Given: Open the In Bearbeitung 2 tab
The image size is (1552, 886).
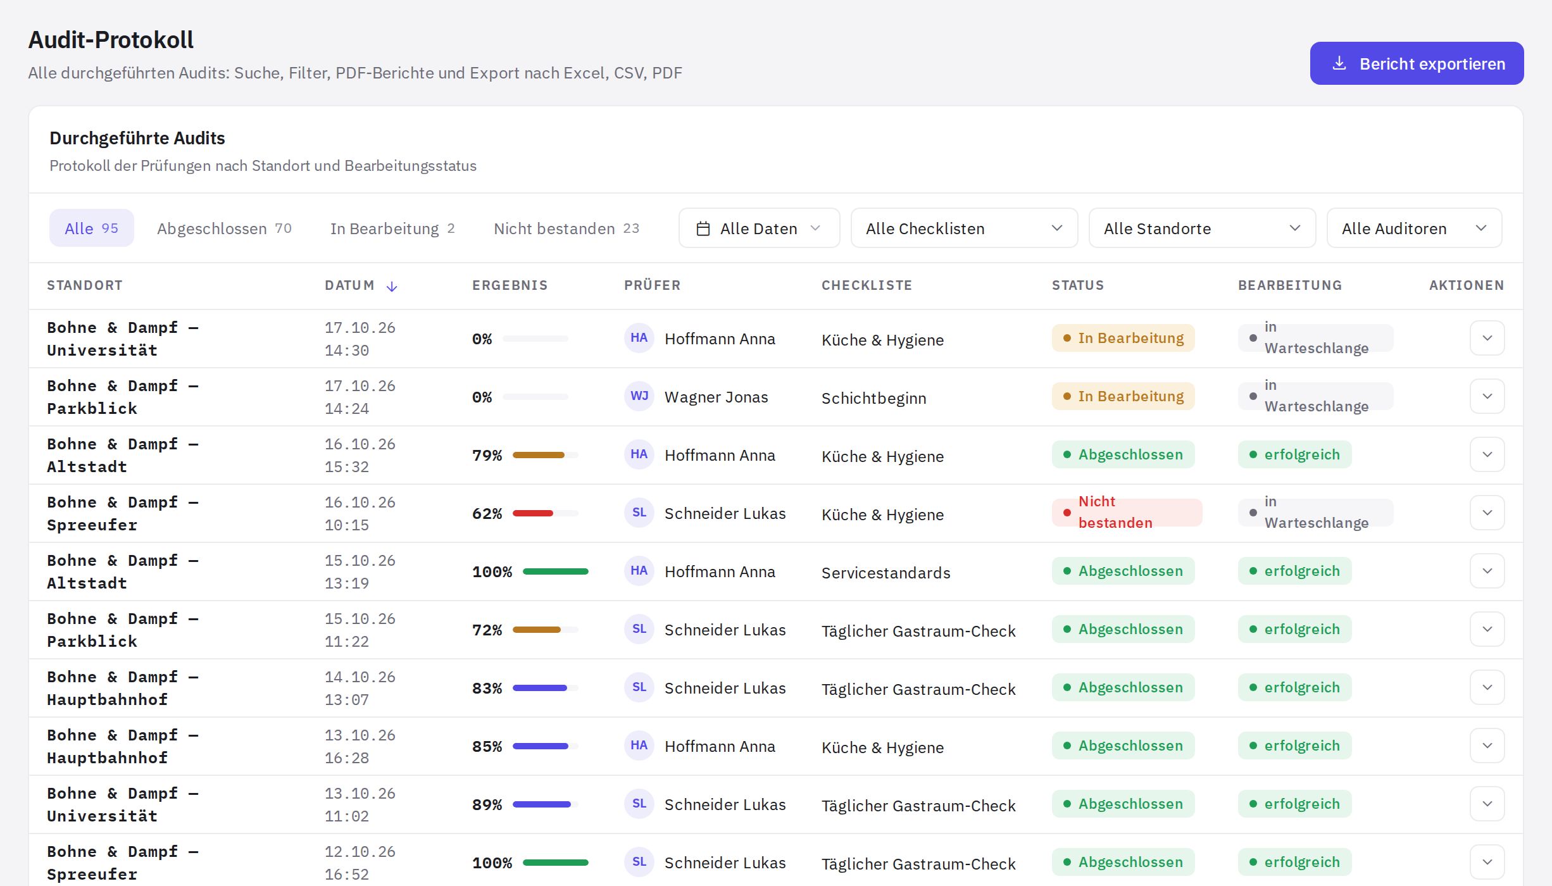Looking at the screenshot, I should (392, 228).
